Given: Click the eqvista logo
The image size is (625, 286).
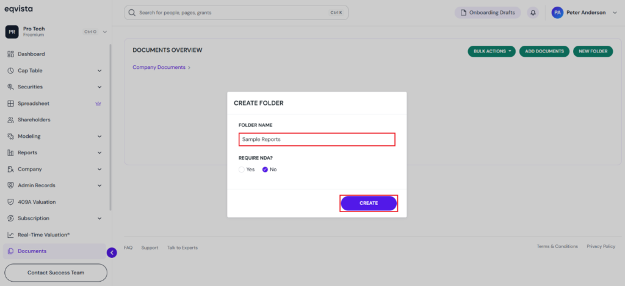Looking at the screenshot, I should [x=18, y=9].
